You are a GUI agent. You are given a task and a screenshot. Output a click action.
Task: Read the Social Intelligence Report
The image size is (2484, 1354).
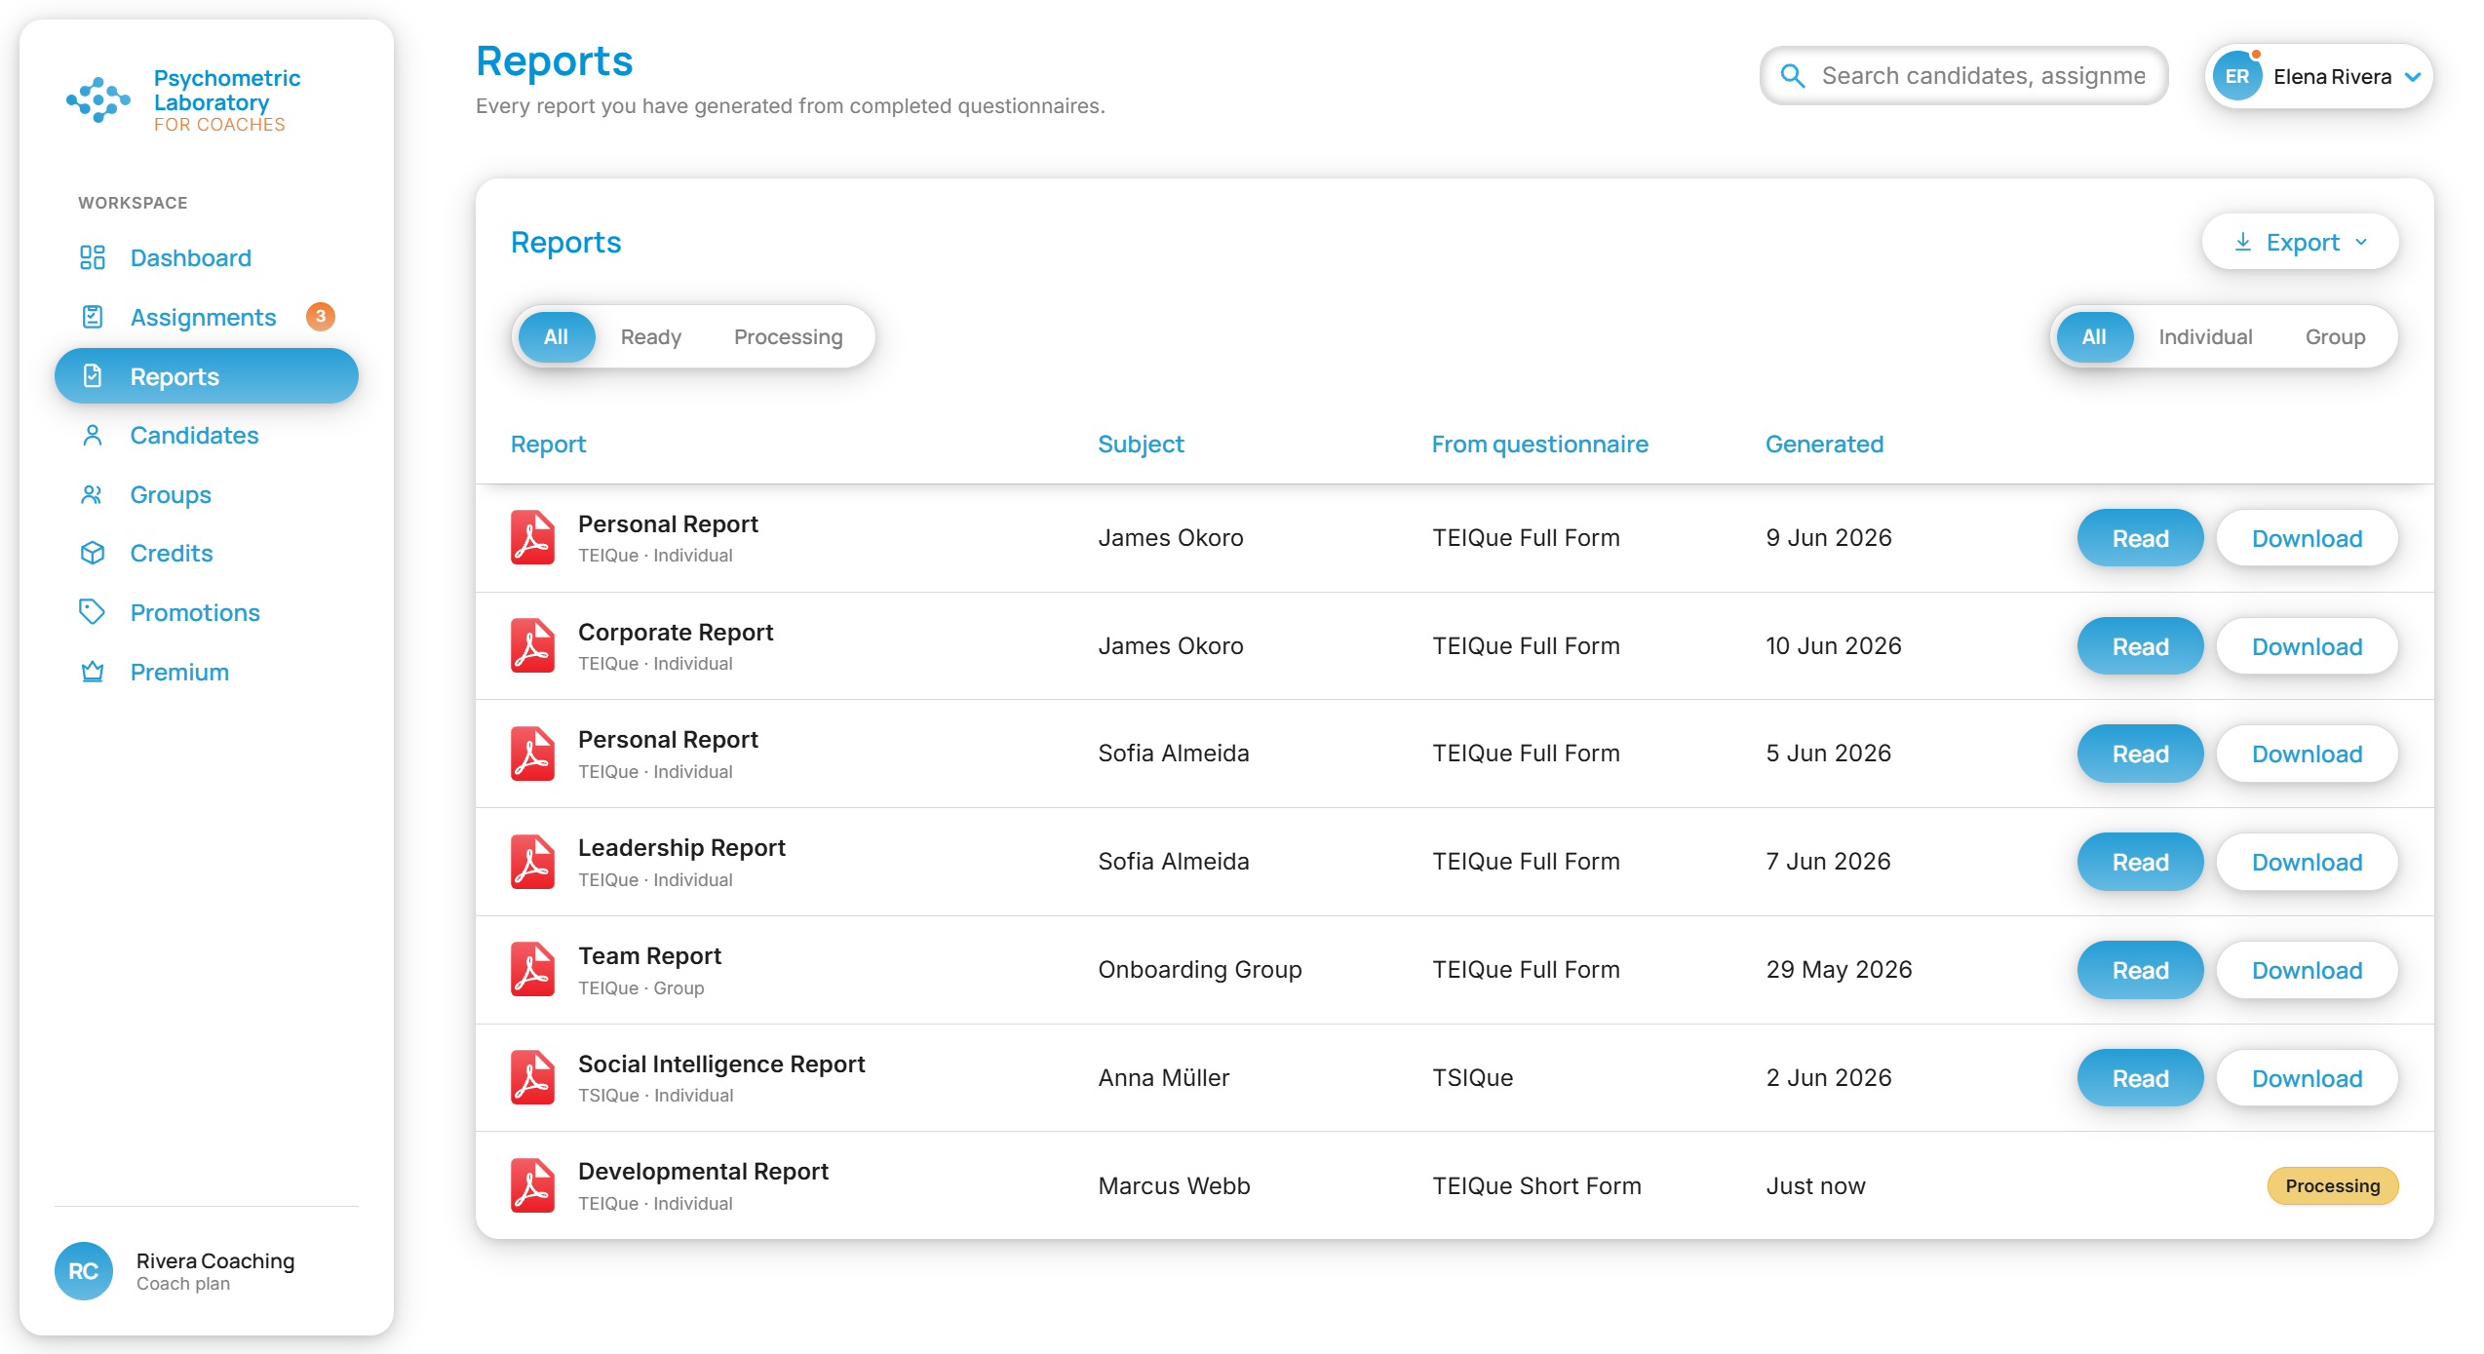coord(2140,1078)
